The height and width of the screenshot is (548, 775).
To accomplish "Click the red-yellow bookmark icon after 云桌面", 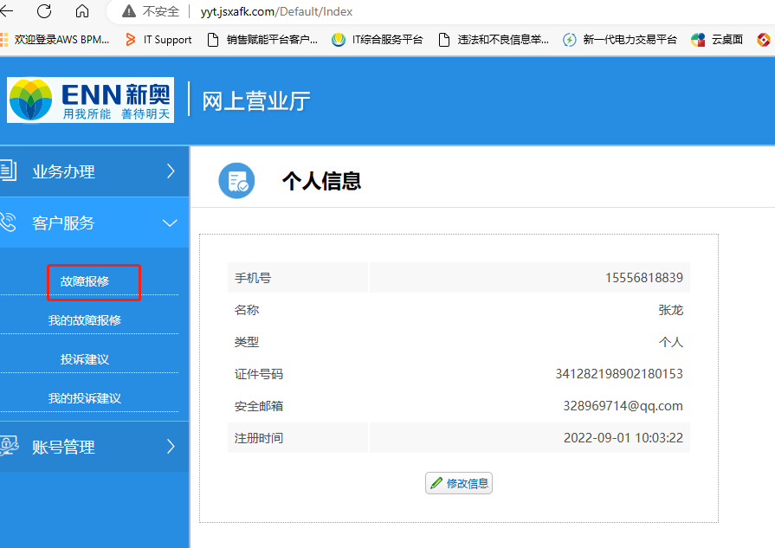I will point(764,40).
